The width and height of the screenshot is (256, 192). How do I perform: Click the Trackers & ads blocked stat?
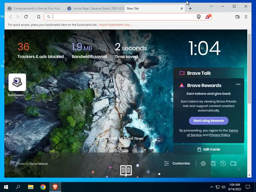(x=40, y=50)
